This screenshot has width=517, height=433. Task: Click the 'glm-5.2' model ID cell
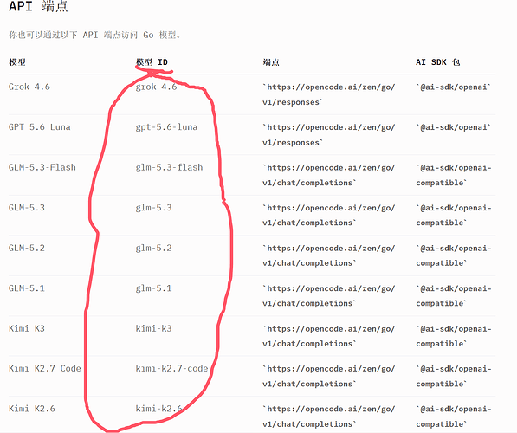[153, 248]
